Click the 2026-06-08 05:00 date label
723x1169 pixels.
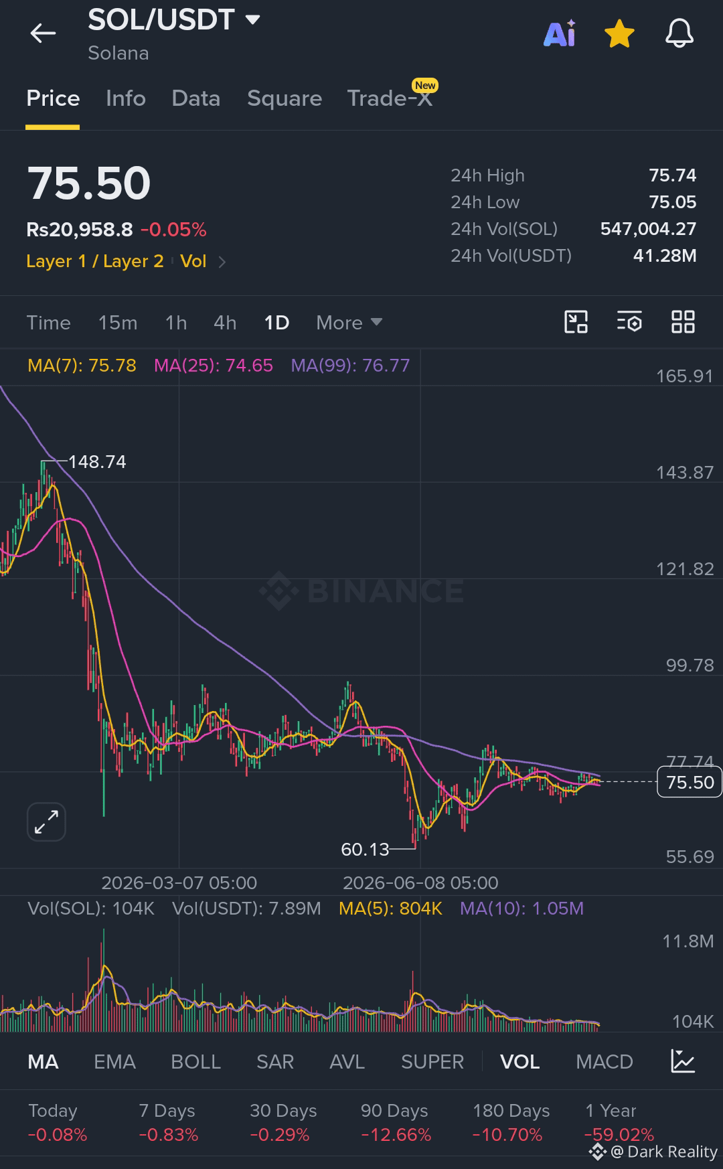click(420, 883)
